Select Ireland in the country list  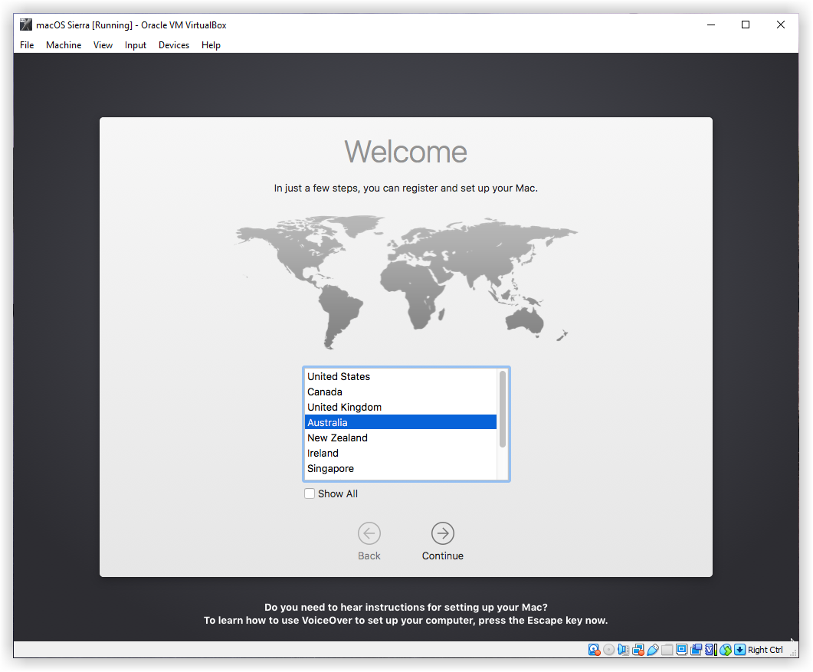click(x=400, y=453)
